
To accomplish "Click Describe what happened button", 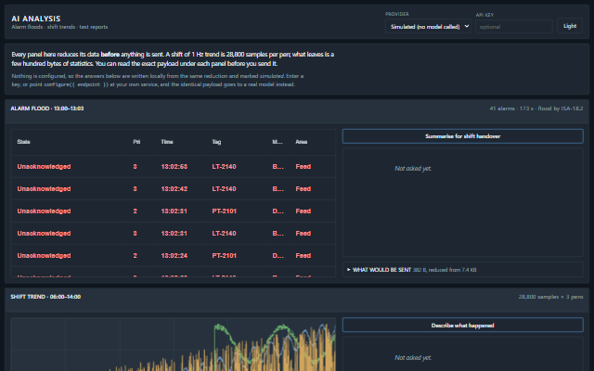I will [462, 326].
